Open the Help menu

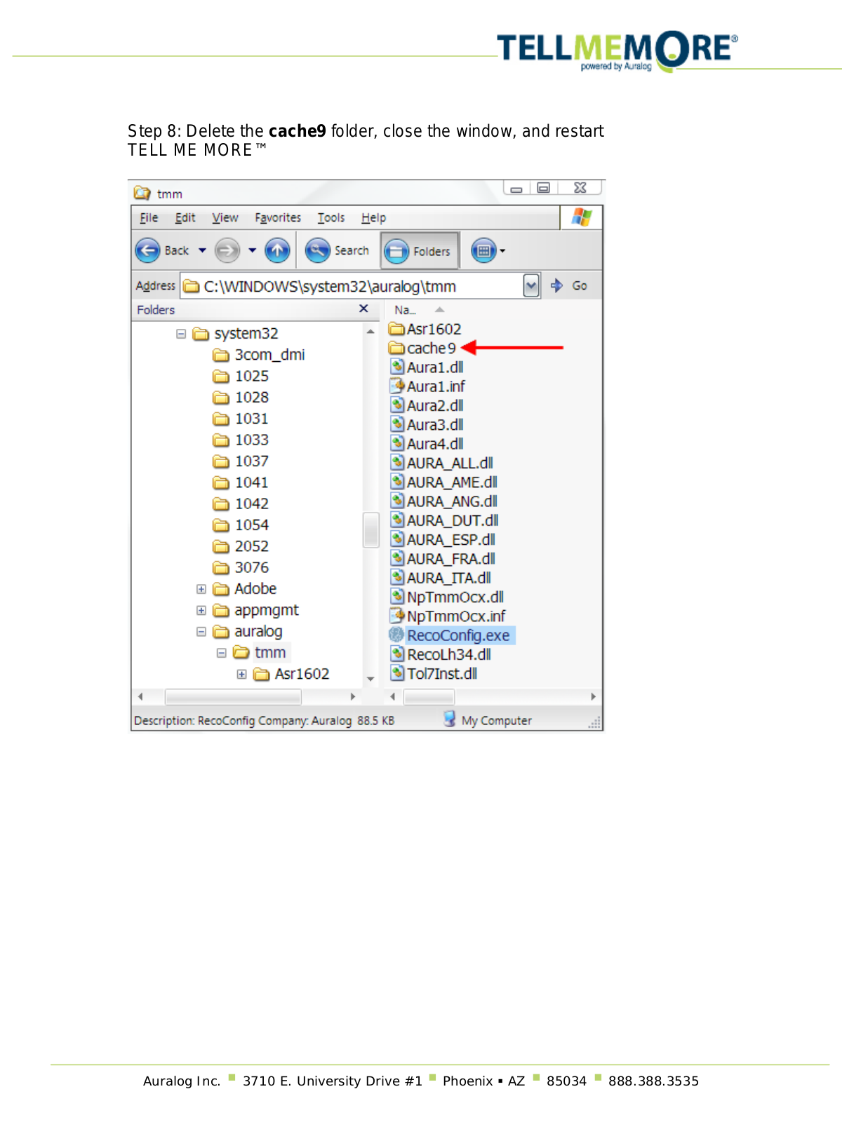click(x=373, y=218)
